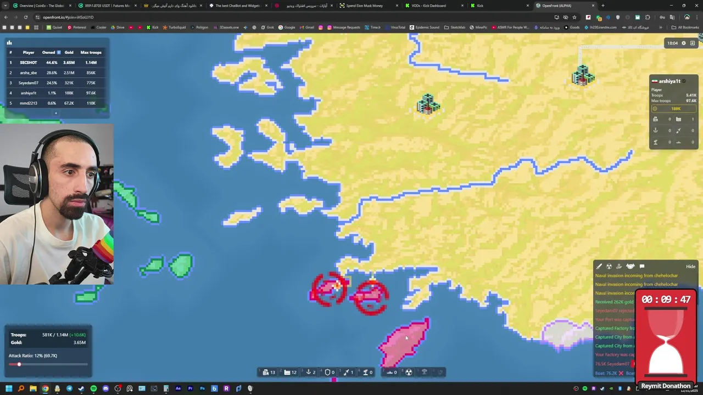Click the left red-circled target in bay

coord(330,289)
